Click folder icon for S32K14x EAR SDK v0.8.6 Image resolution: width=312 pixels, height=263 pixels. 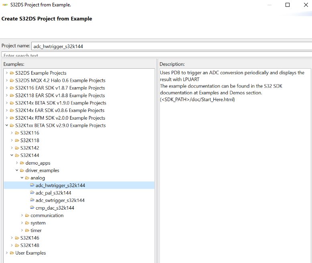(x=12, y=110)
